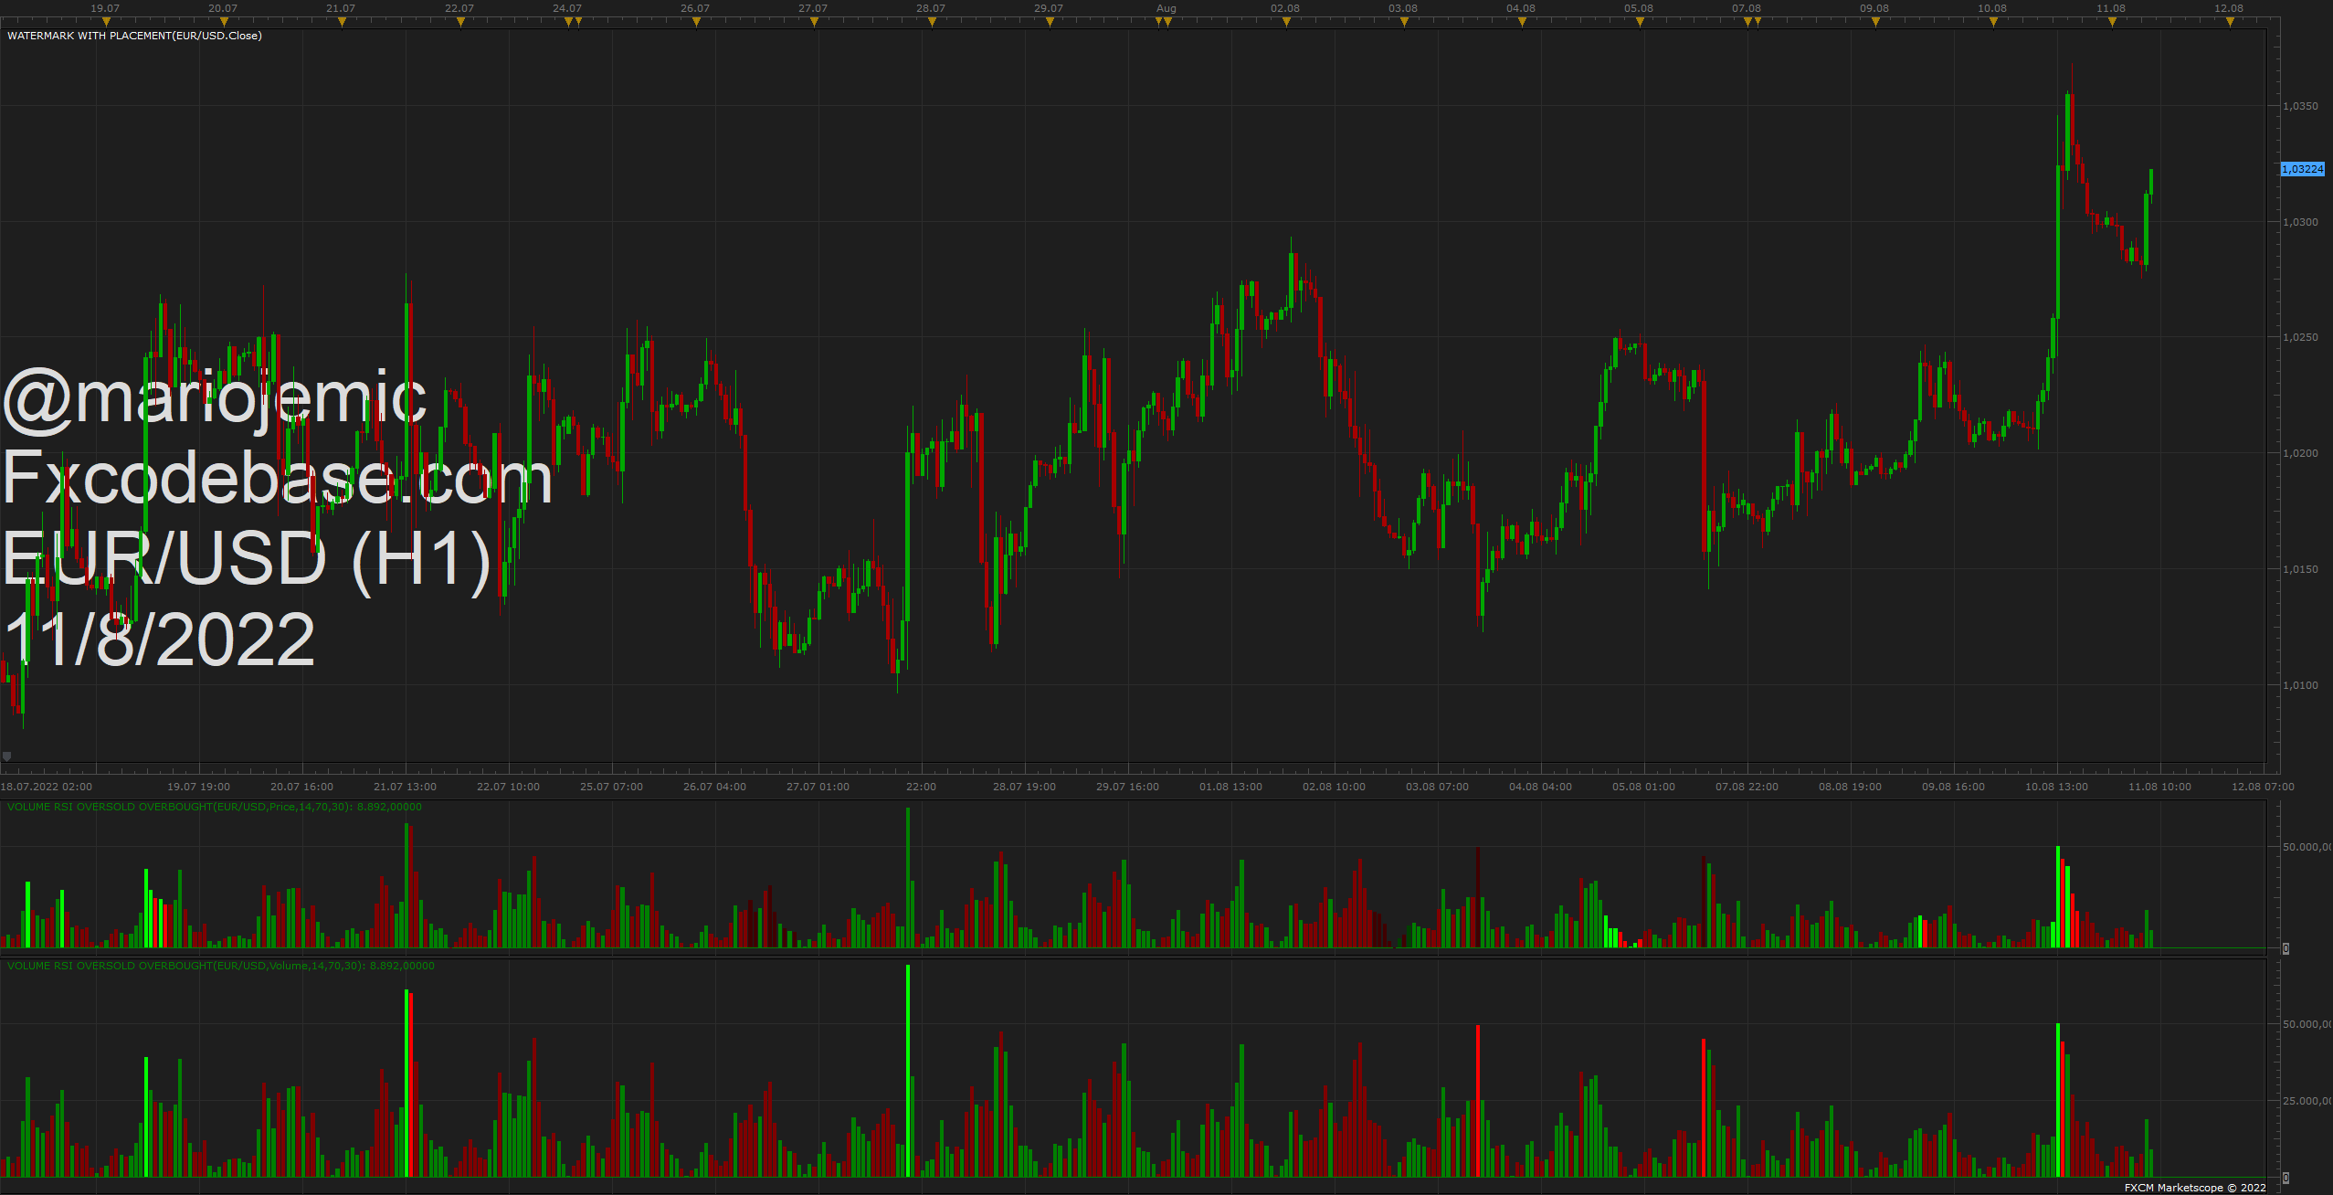Click the 1,0250 price axis label
This screenshot has width=2333, height=1195.
2300,337
